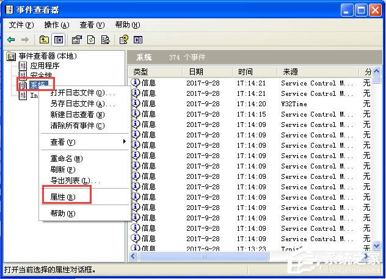Viewport: 386px width, 279px height.
Task: Open the 文件 menu in the menu bar
Action: pyautogui.click(x=21, y=25)
